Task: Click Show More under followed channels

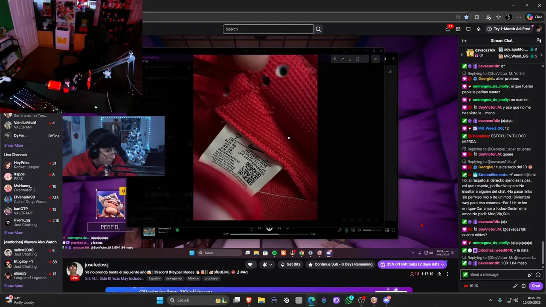Action: pyautogui.click(x=14, y=145)
